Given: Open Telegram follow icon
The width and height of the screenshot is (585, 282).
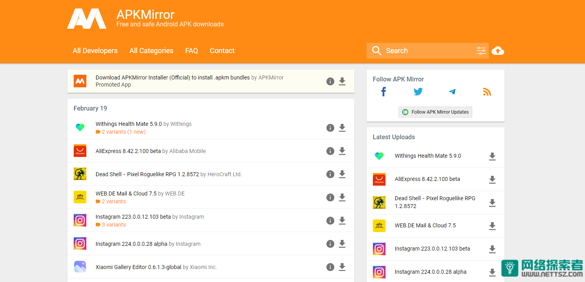Looking at the screenshot, I should tap(452, 92).
